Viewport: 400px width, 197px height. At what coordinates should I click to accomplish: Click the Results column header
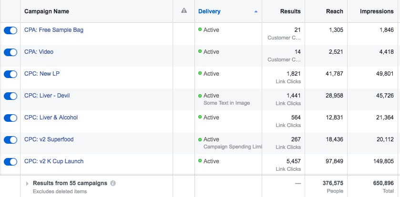click(290, 11)
